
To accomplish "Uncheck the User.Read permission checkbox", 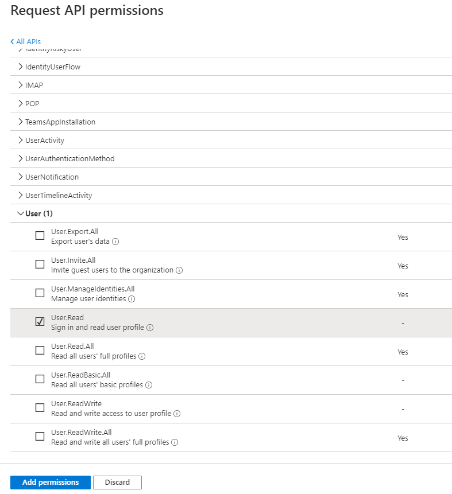I will pos(40,322).
